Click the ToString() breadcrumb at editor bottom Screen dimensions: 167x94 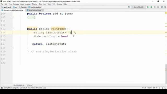30,85
